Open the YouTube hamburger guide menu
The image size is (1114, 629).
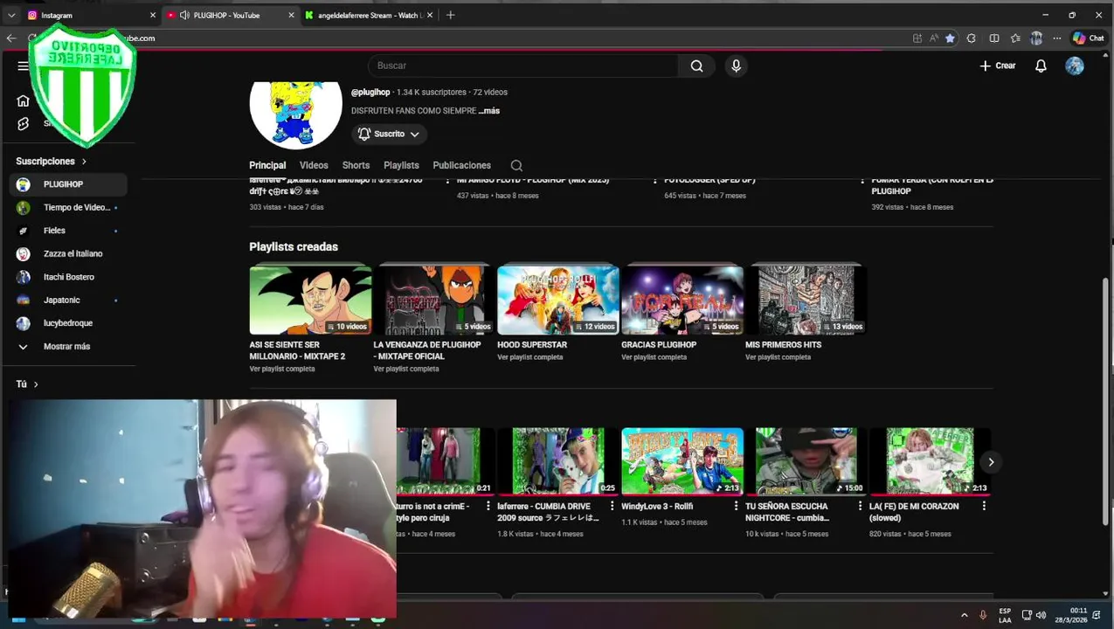(23, 66)
